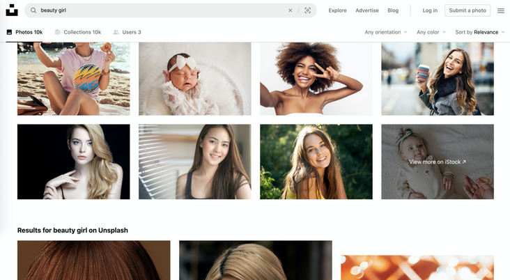
Task: Open curly-haired woman peace sign photo
Action: [316, 79]
